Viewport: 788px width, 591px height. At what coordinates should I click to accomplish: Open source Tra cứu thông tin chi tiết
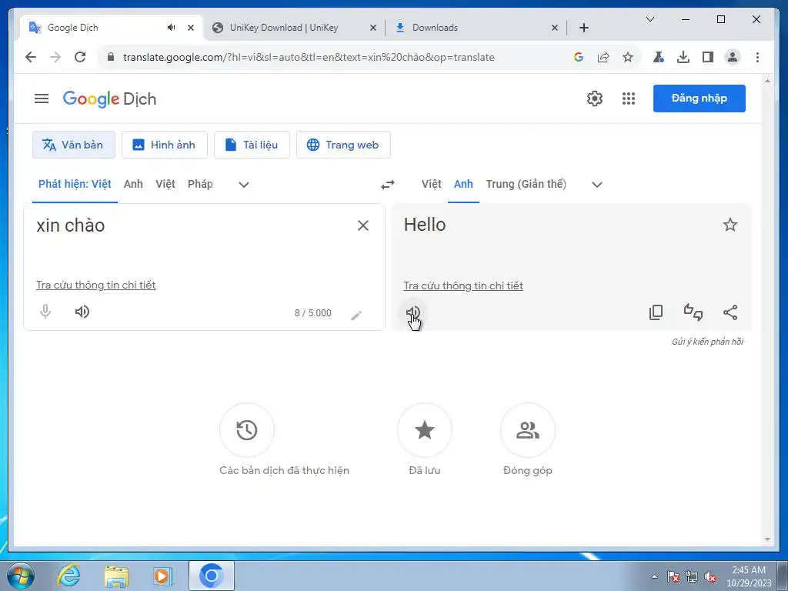(96, 285)
